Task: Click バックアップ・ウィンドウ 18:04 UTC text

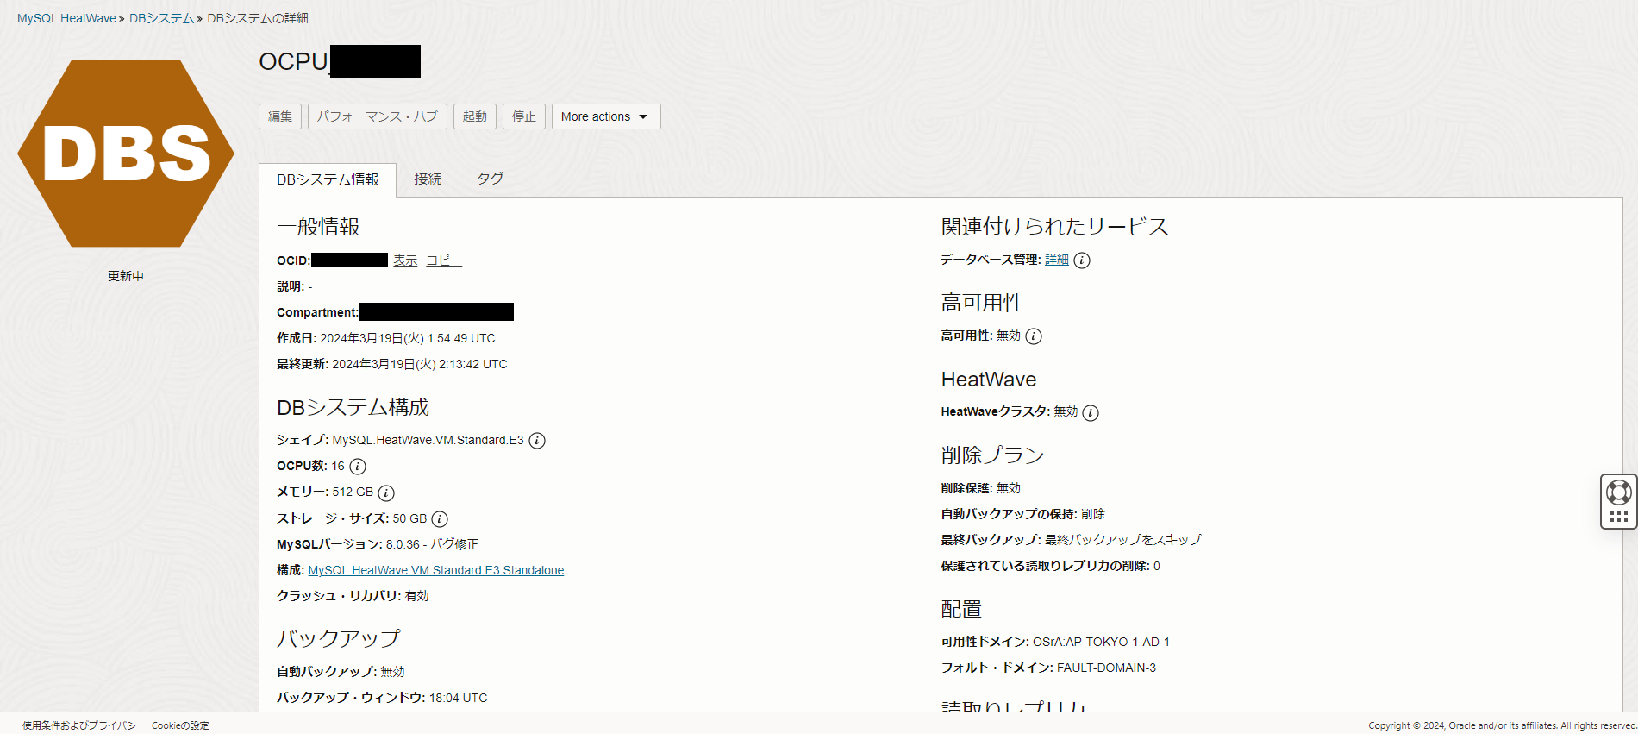Action: tap(382, 698)
